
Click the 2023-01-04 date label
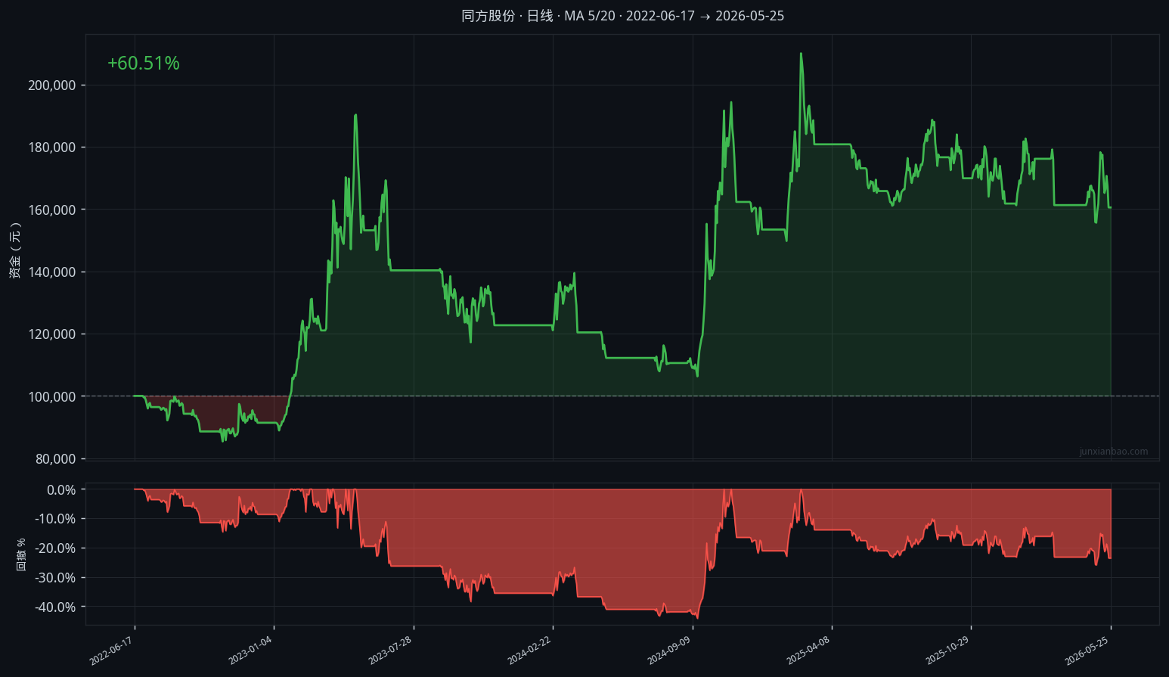251,651
